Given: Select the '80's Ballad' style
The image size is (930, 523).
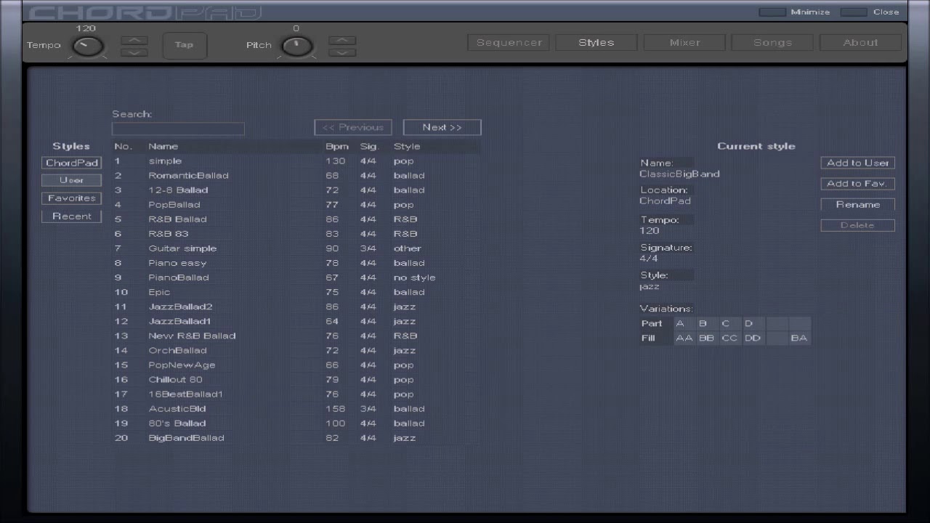Looking at the screenshot, I should pos(296,423).
